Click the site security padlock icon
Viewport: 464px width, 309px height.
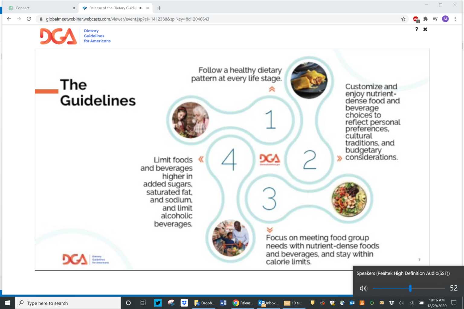[40, 19]
